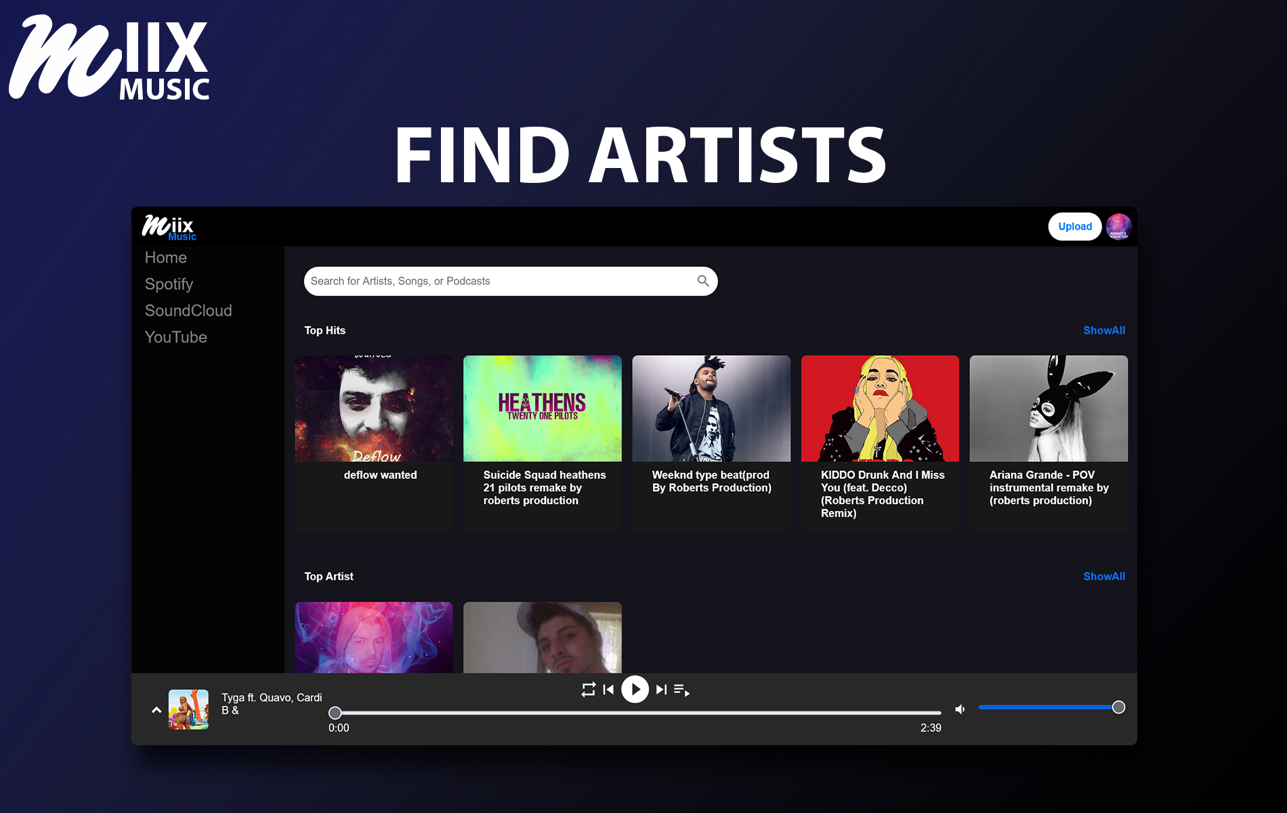Skip to the next track
The height and width of the screenshot is (813, 1287).
(x=660, y=689)
